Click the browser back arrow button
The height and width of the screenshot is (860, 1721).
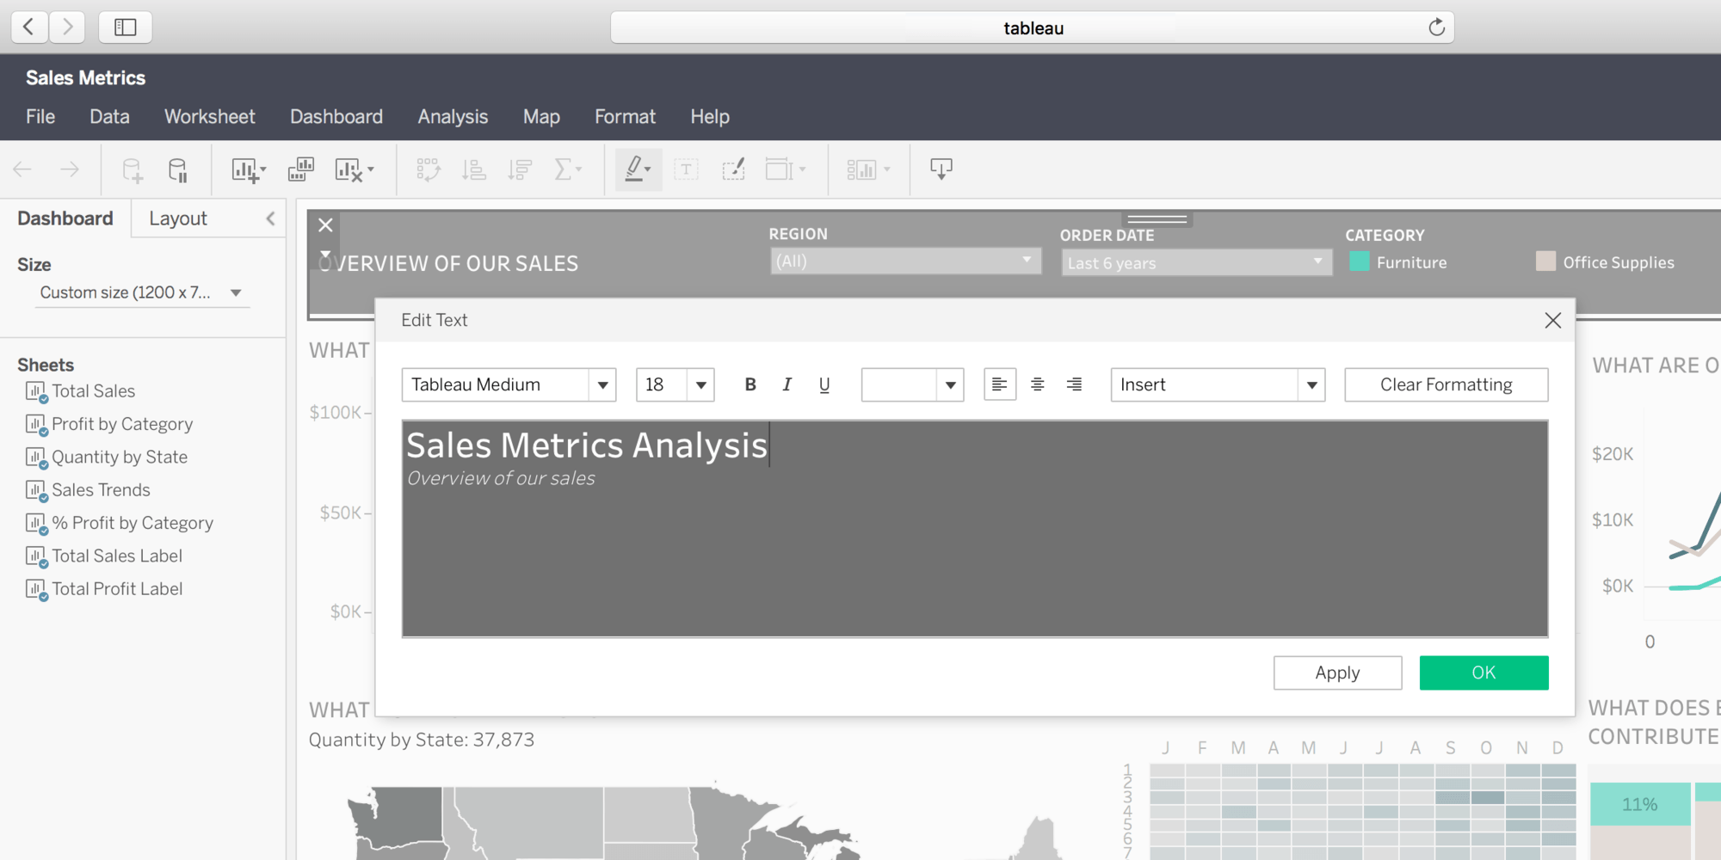click(29, 27)
